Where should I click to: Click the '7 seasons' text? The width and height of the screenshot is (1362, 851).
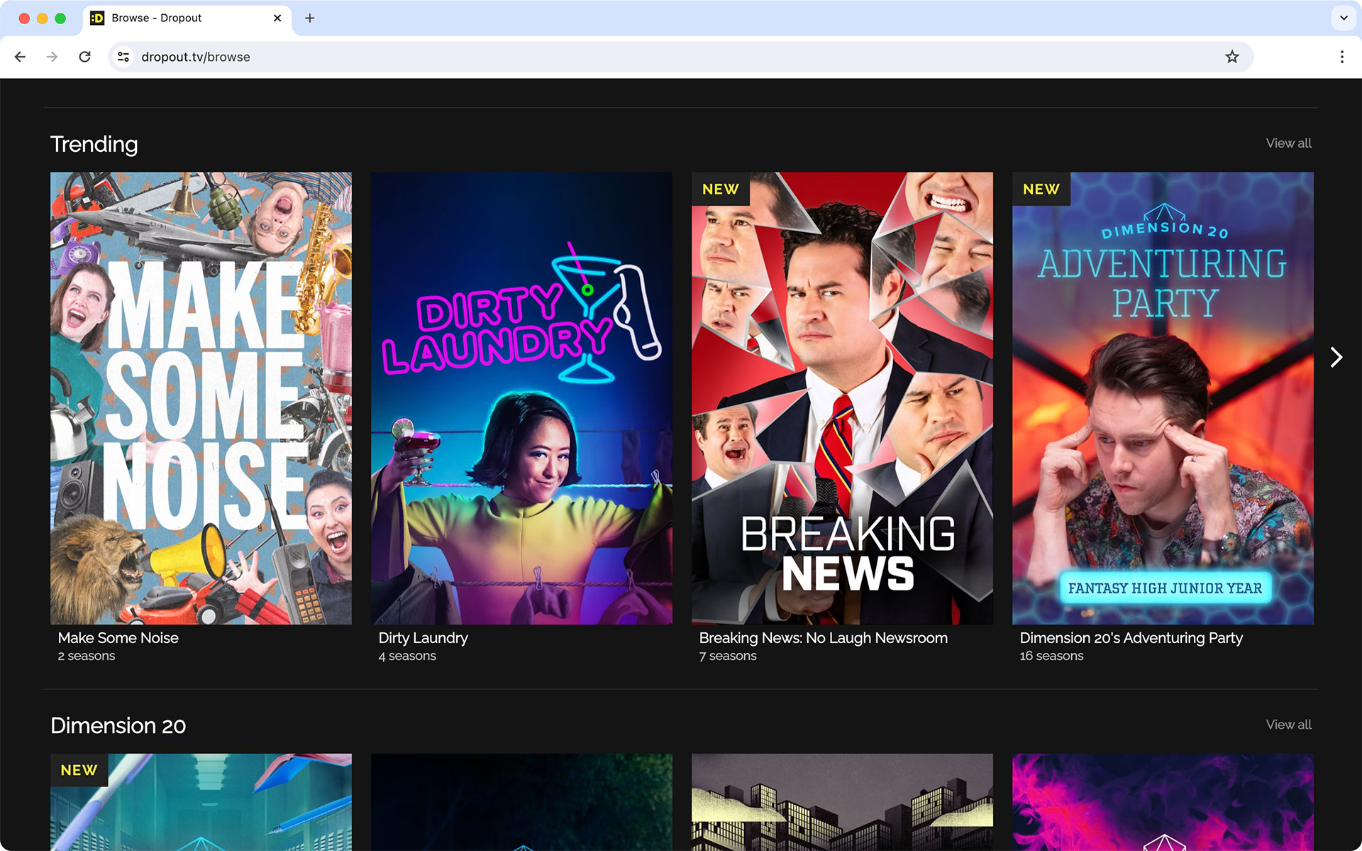pyautogui.click(x=728, y=657)
